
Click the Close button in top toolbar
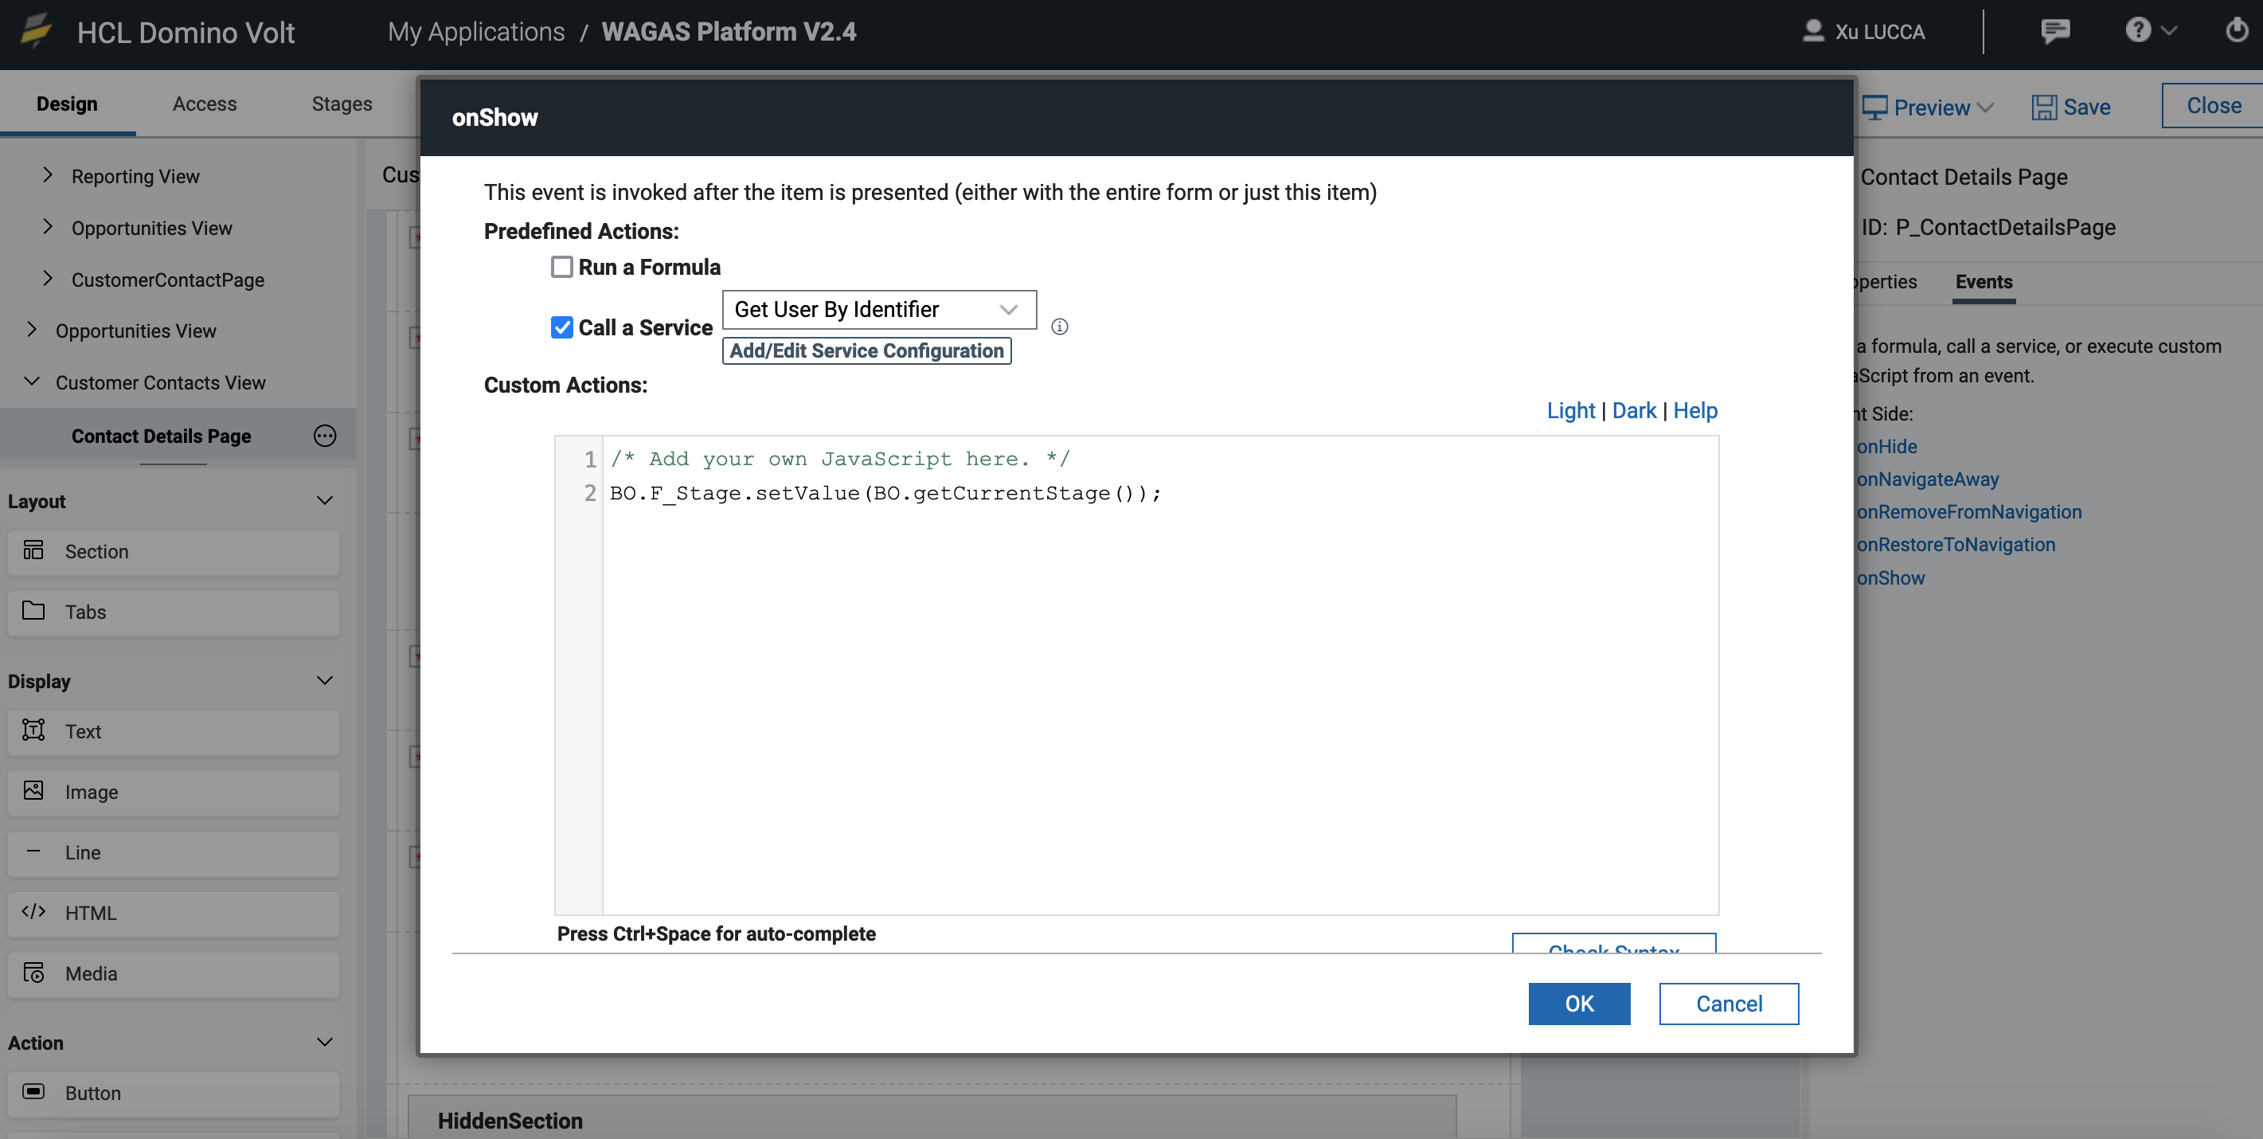(2213, 105)
